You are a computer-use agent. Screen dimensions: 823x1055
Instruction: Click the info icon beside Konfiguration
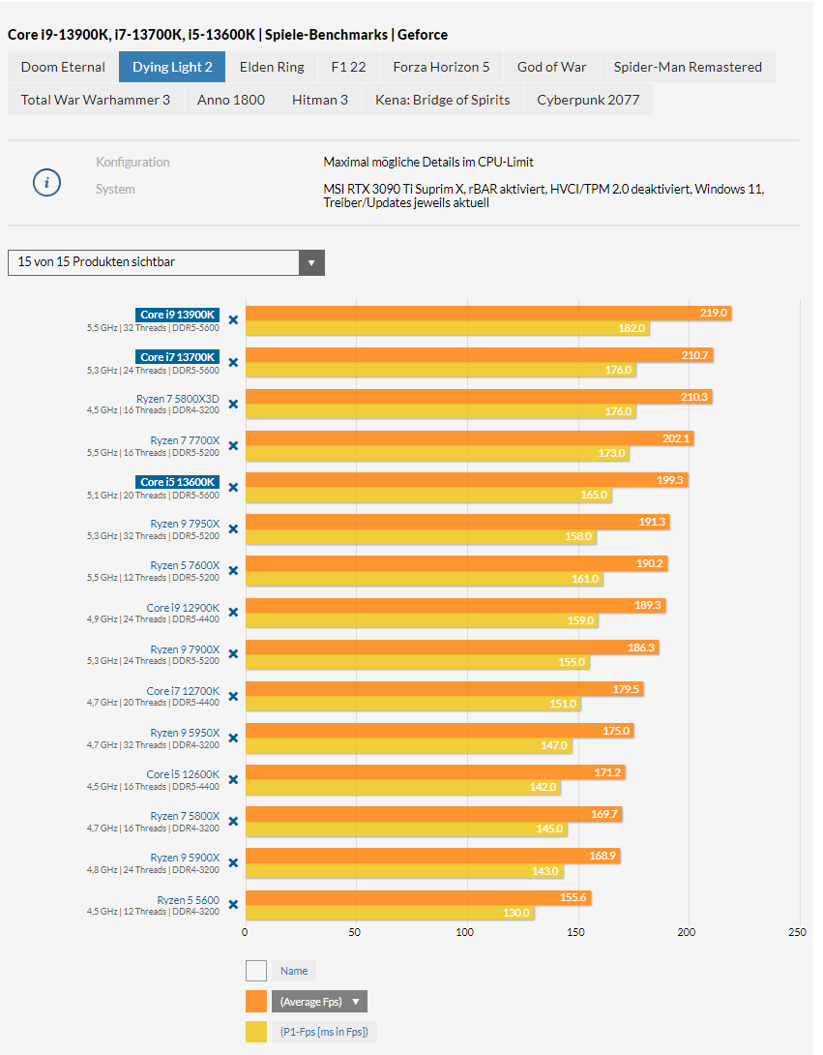(x=47, y=182)
